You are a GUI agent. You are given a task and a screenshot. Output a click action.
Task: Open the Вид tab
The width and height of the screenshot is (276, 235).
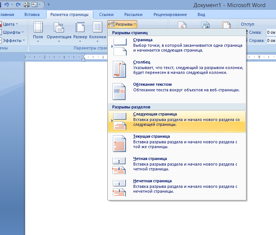[x=201, y=14]
